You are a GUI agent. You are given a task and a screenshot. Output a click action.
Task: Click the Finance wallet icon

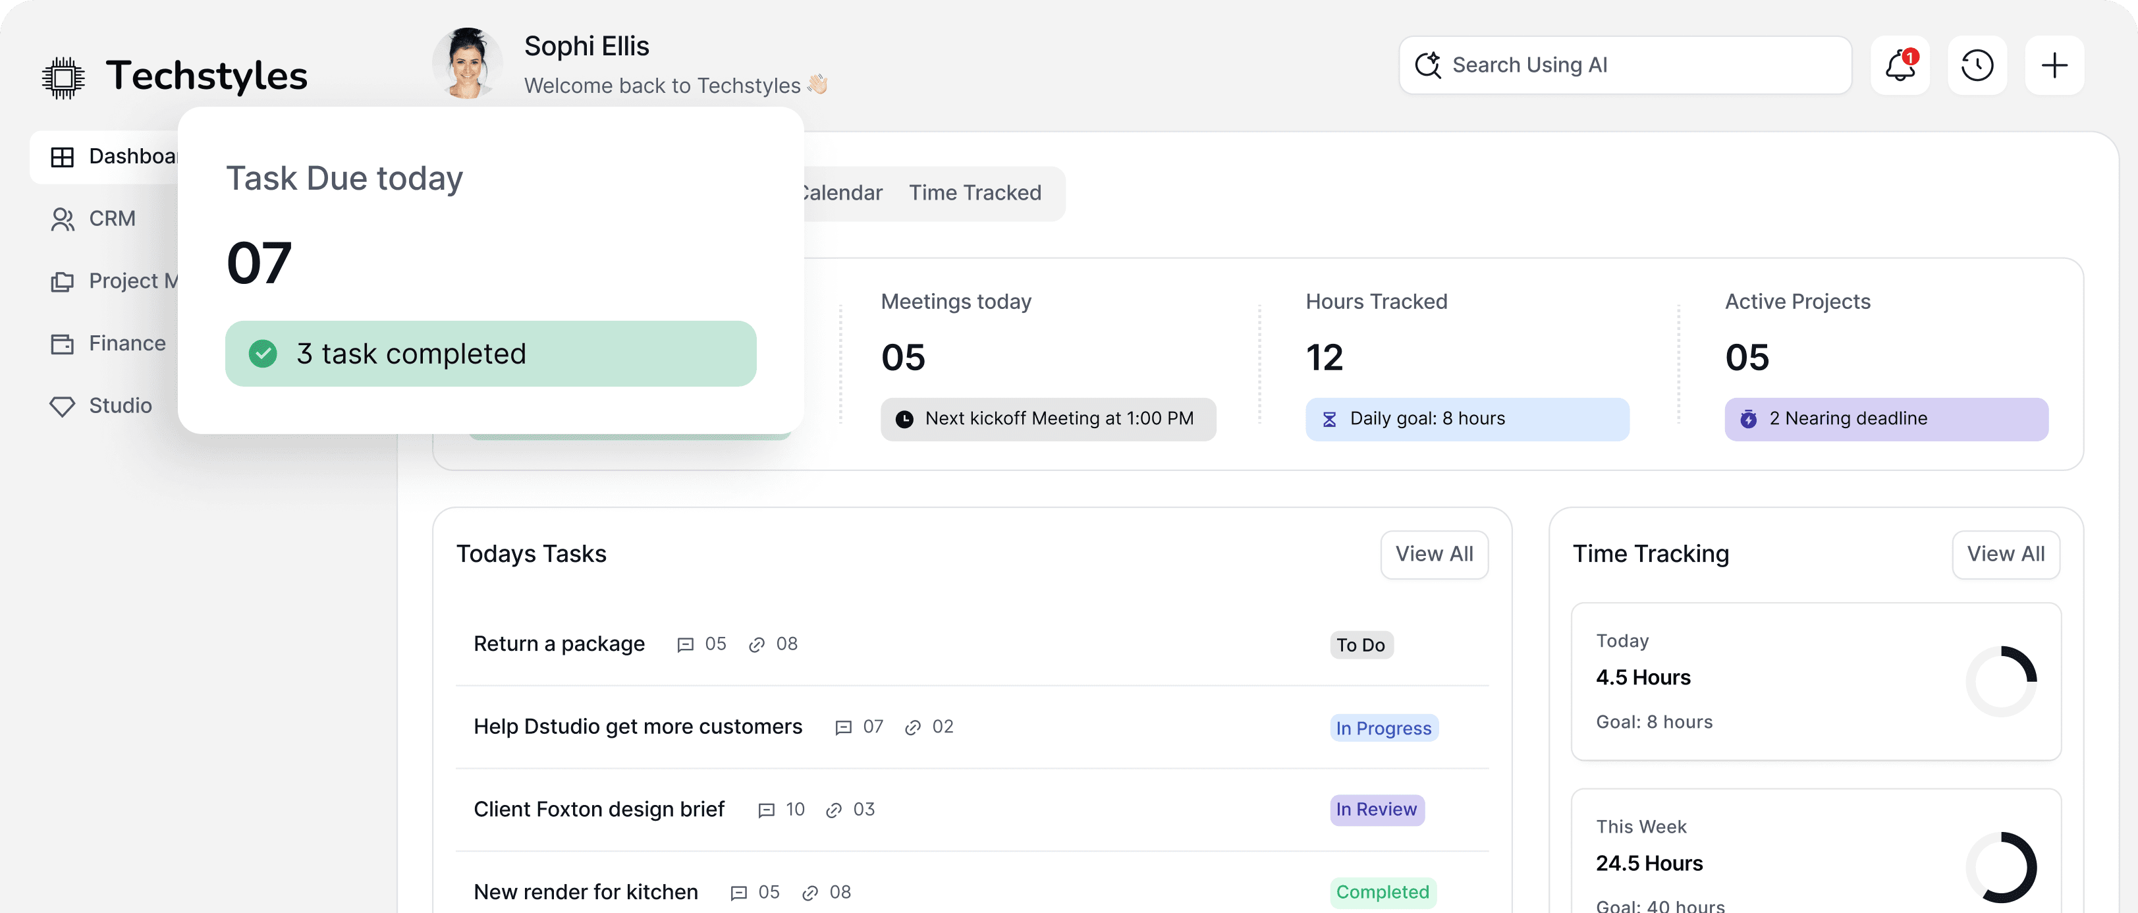coord(63,344)
